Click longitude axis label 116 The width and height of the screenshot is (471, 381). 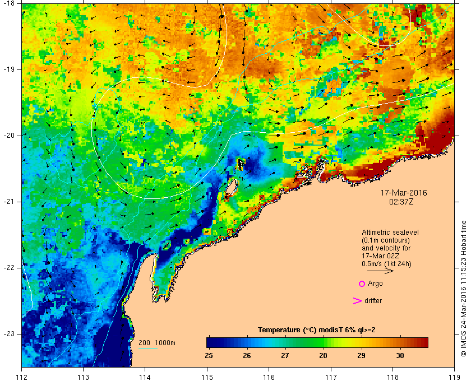coord(269,377)
